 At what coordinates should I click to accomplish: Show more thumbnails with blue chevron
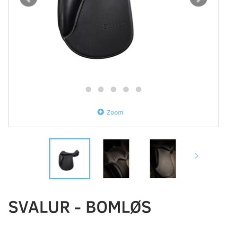click(196, 156)
